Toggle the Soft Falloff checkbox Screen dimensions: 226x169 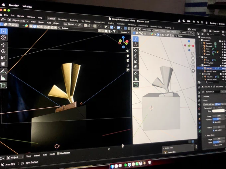coord(213,131)
